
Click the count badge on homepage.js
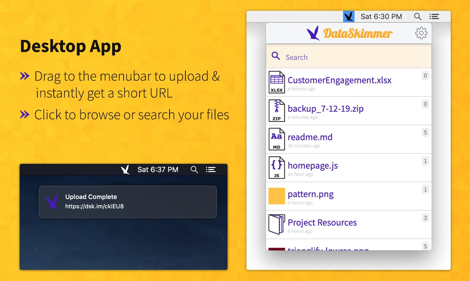click(x=426, y=161)
